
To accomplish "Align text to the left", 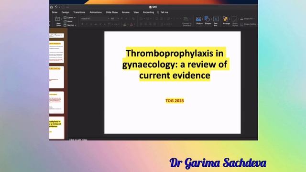I will [142, 24].
